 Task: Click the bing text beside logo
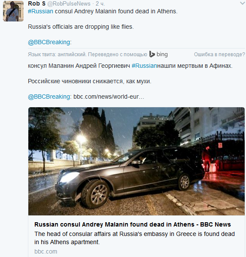click(x=162, y=54)
